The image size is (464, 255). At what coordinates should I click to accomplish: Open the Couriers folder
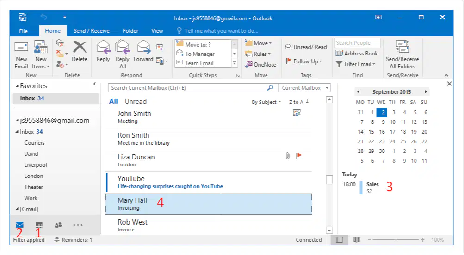point(34,143)
